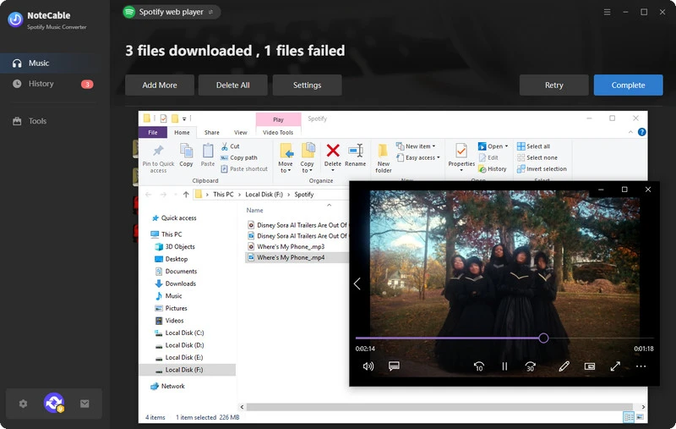Click the settings gear icon in sidebar
This screenshot has height=429, width=676.
[24, 404]
